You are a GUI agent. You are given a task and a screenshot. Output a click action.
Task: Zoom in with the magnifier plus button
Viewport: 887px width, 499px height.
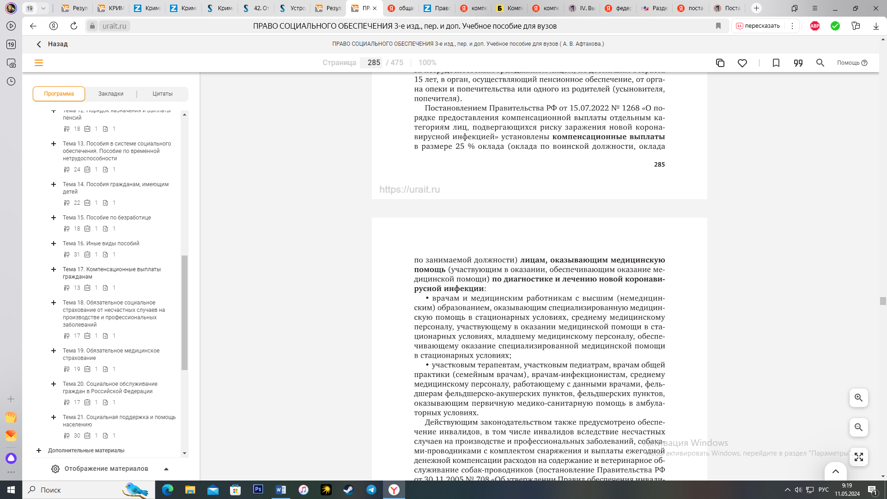pos(858,398)
